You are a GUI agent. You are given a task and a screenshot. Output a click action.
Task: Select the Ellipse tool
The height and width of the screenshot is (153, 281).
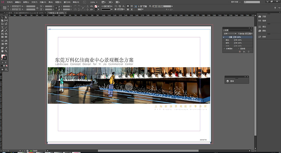coord(6,34)
